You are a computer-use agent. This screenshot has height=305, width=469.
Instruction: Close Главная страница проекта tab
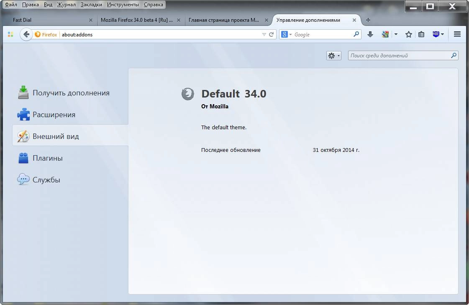267,20
